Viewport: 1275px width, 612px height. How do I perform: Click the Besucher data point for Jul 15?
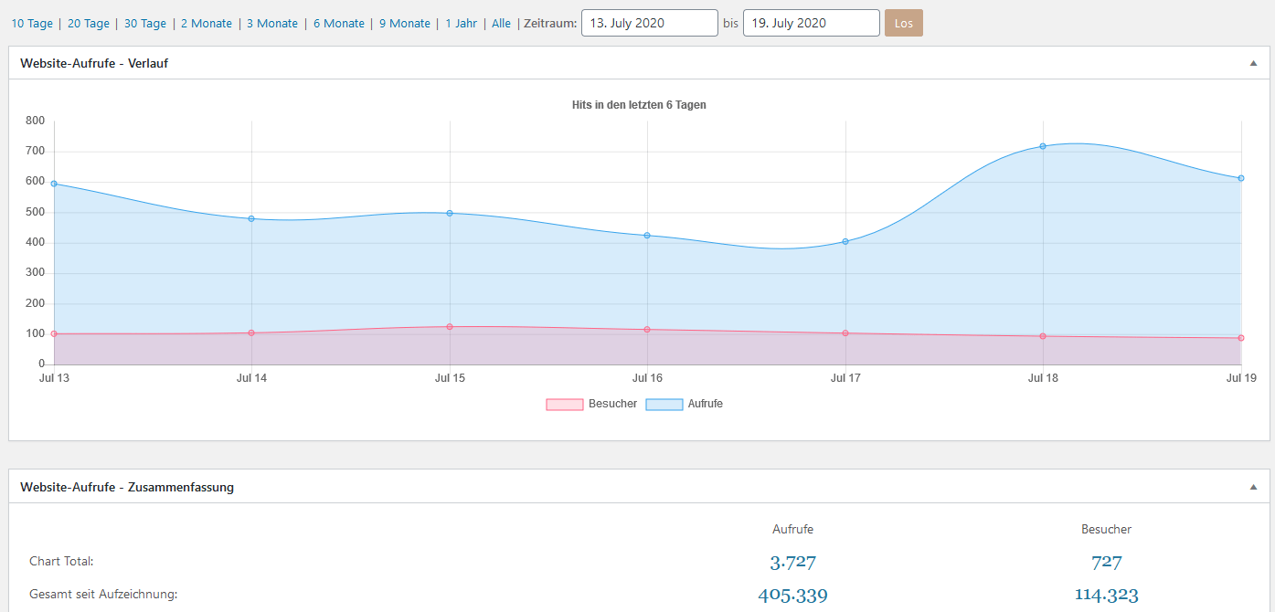(x=450, y=327)
